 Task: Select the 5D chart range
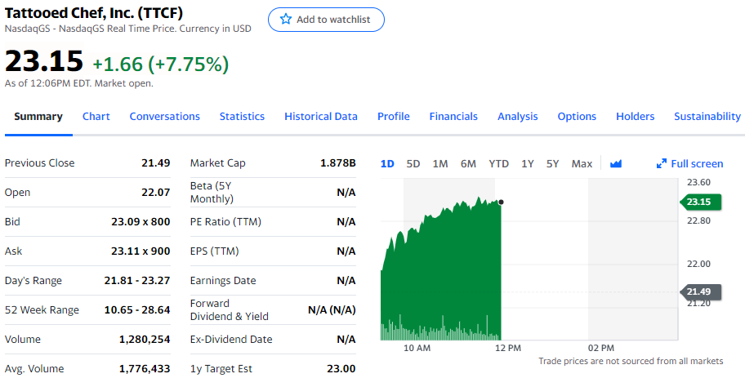[413, 164]
